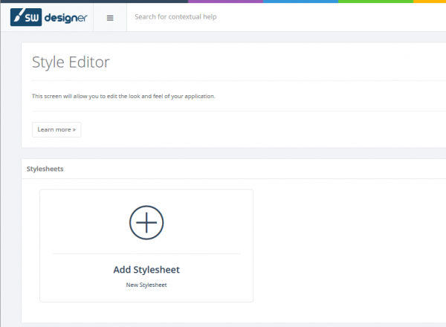Click the plus circle icon
The image size is (446, 327).
coord(146,222)
